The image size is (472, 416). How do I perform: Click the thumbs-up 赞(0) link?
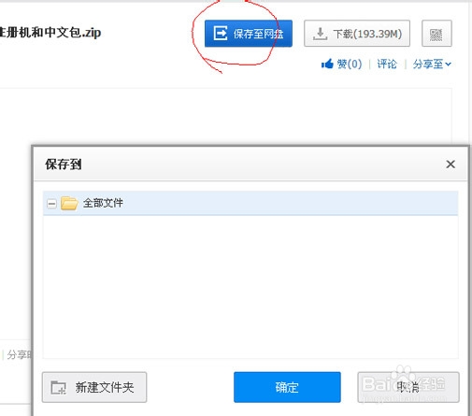(x=341, y=65)
